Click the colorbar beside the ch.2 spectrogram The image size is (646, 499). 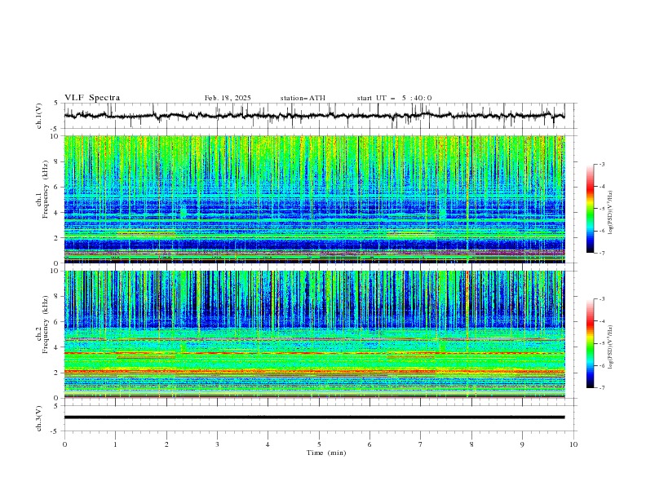(x=590, y=343)
